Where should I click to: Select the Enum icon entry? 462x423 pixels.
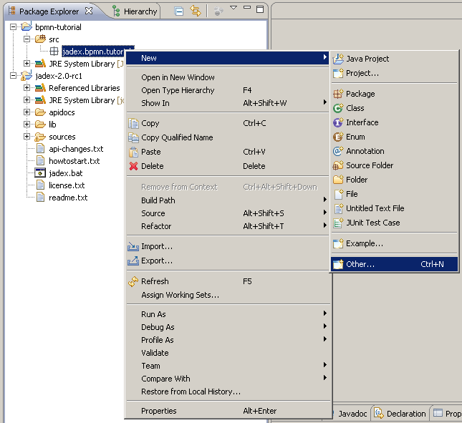[339, 137]
